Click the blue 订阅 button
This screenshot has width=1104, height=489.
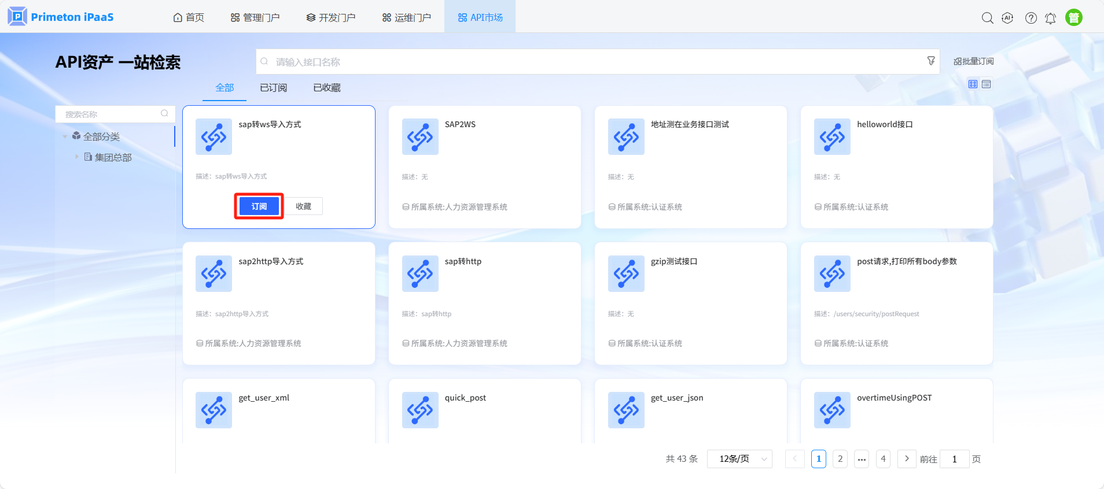pyautogui.click(x=259, y=206)
